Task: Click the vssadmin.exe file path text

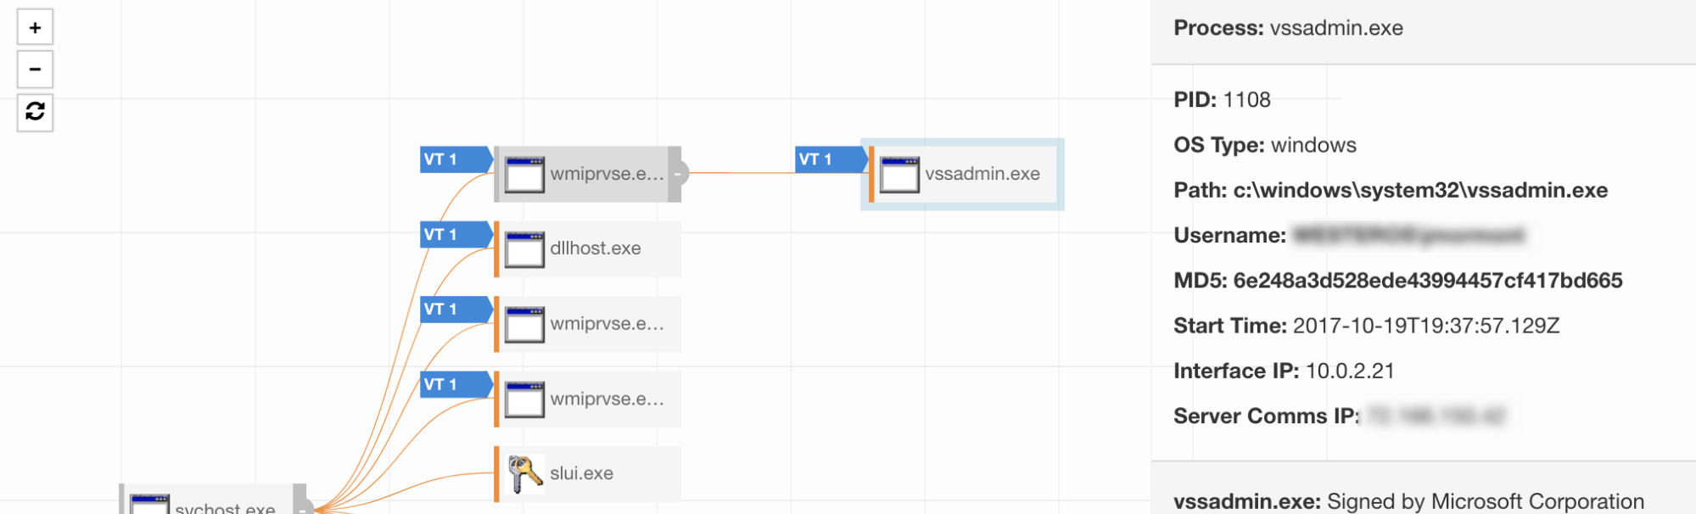Action: [1420, 190]
